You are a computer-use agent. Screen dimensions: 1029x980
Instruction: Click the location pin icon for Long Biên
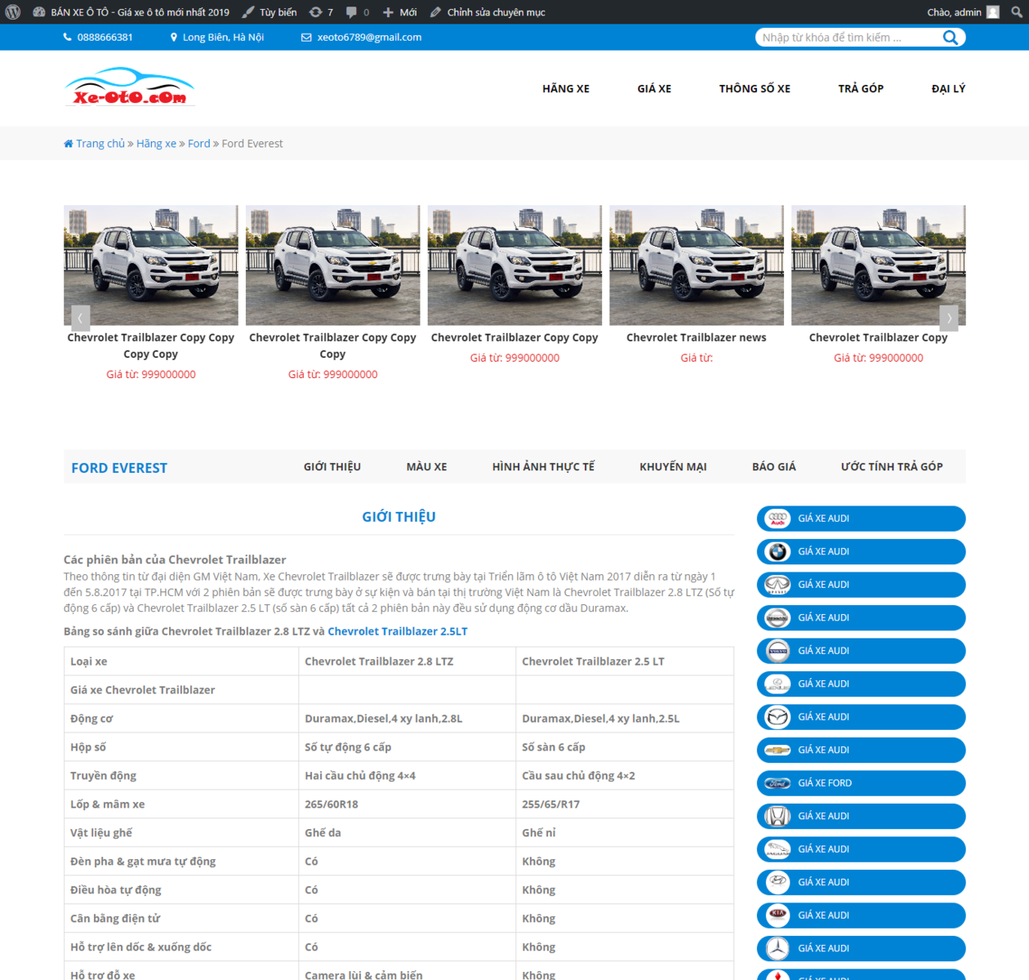pos(174,38)
